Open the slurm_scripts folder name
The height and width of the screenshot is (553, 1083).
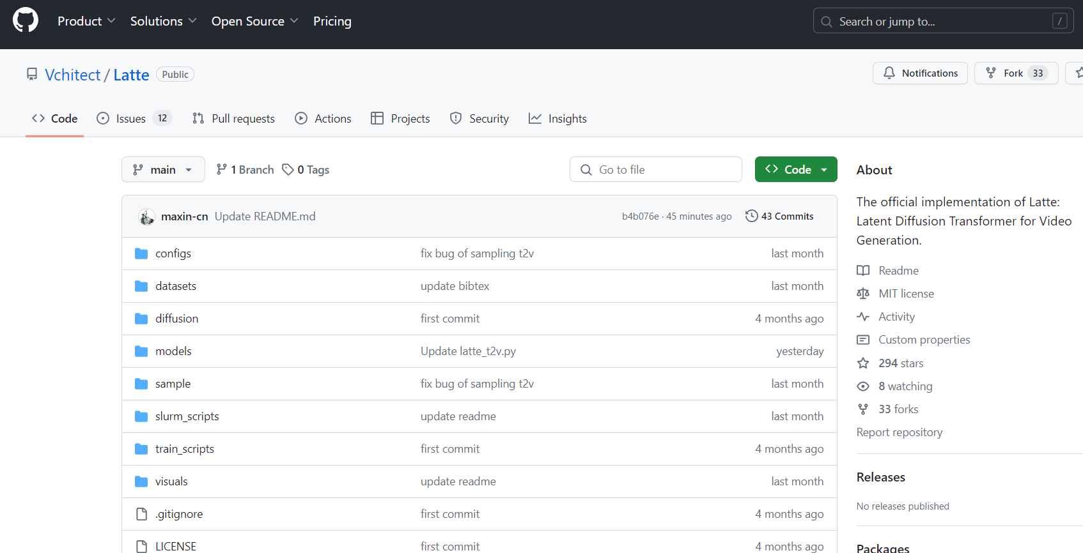(187, 416)
